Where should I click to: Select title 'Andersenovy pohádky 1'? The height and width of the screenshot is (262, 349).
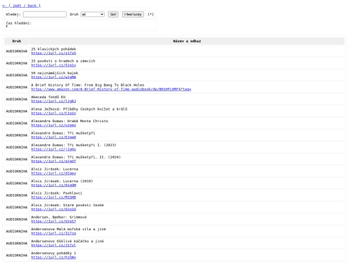click(54, 254)
